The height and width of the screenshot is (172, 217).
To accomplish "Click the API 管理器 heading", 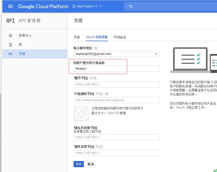I will (30, 21).
